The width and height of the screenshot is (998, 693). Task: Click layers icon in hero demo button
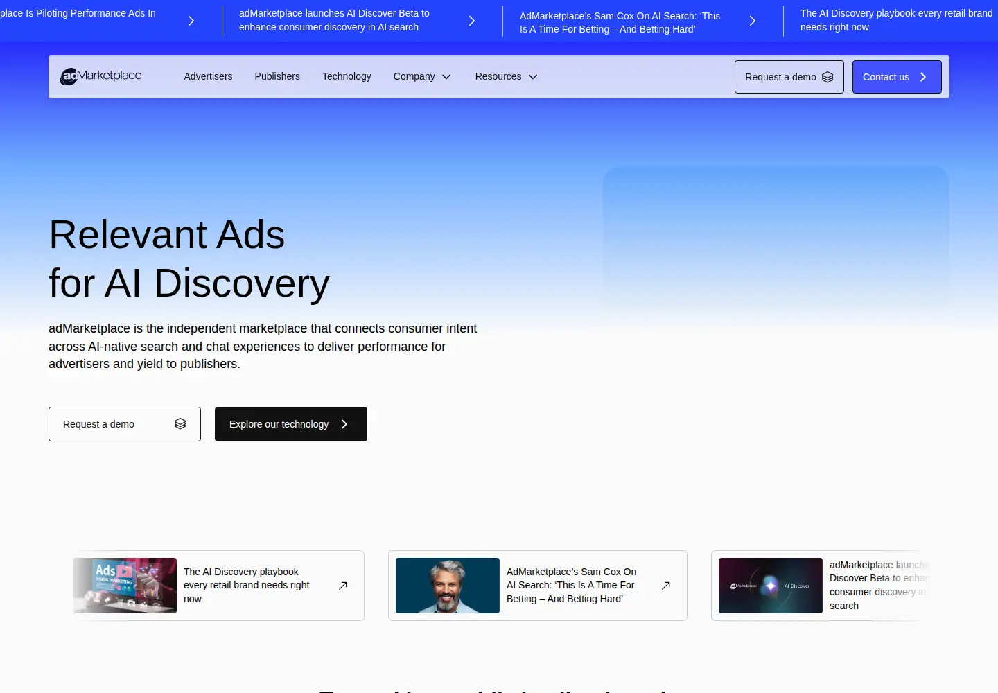coord(180,424)
